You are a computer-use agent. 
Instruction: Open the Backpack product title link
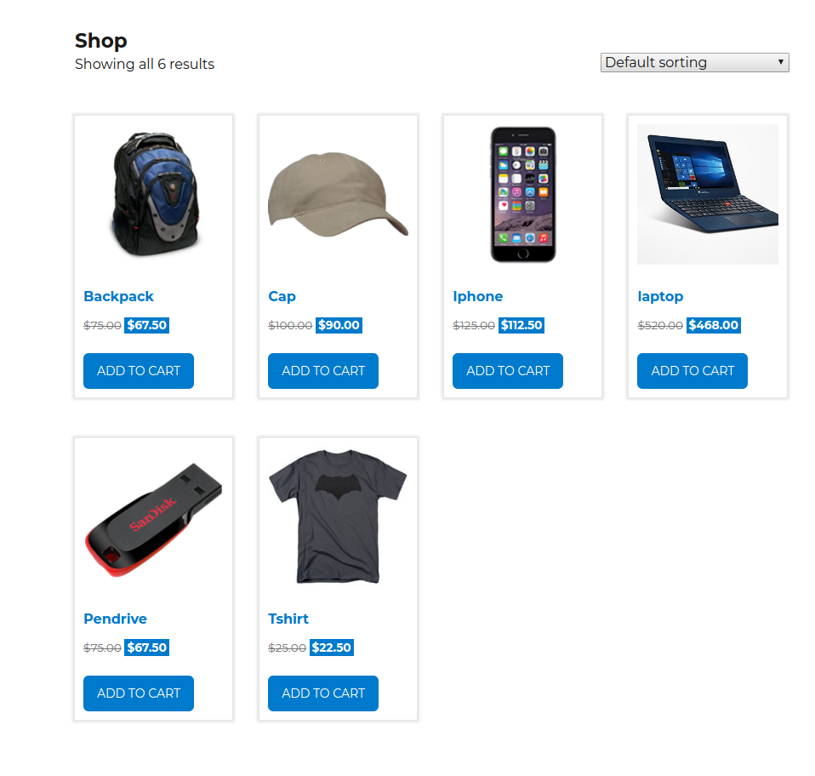click(118, 296)
